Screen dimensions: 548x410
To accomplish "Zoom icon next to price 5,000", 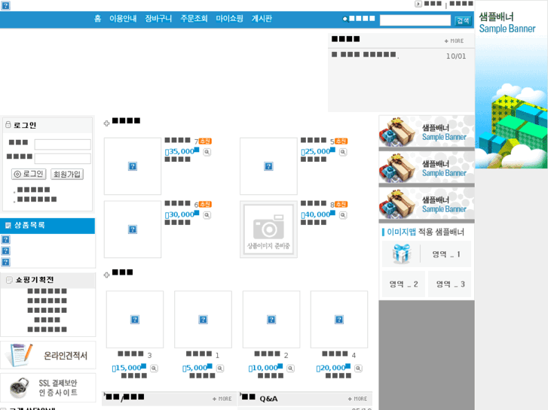I will pyautogui.click(x=220, y=368).
